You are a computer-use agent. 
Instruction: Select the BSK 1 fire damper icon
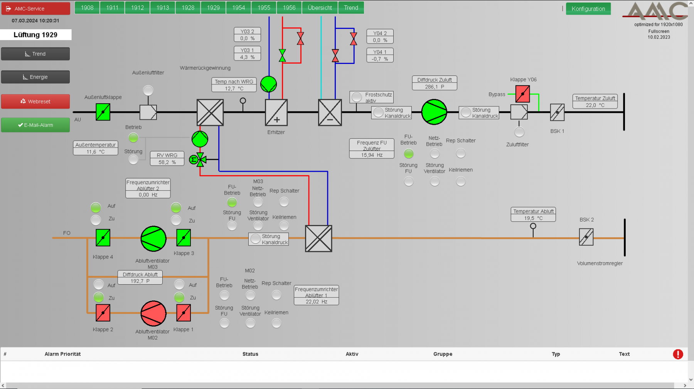click(x=557, y=112)
